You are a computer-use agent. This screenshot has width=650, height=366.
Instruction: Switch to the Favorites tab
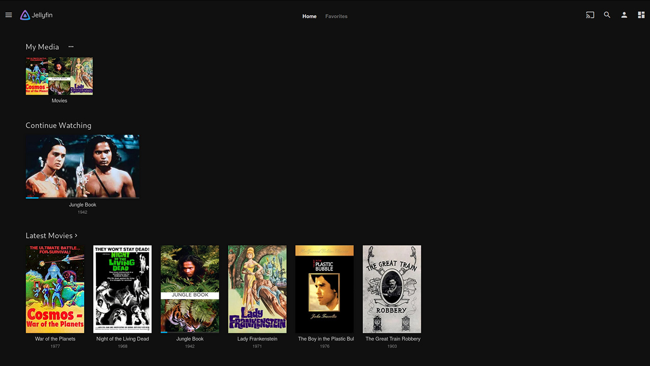pos(336,16)
